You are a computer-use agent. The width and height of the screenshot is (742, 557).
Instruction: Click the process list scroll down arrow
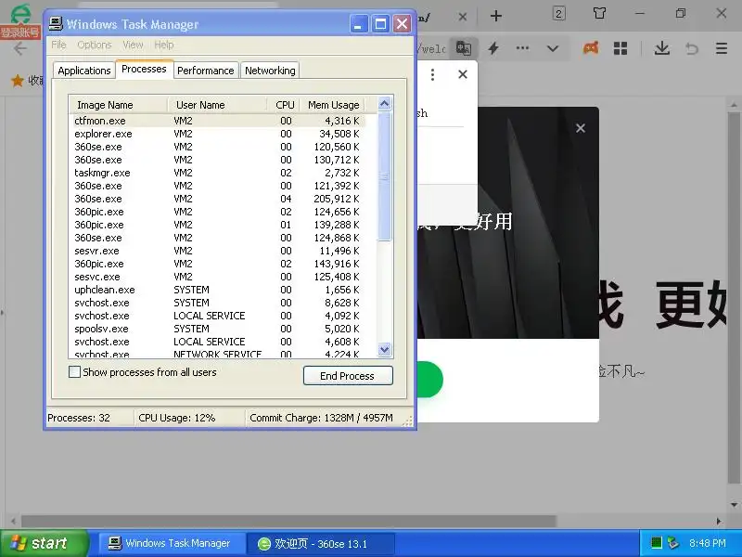coord(384,350)
